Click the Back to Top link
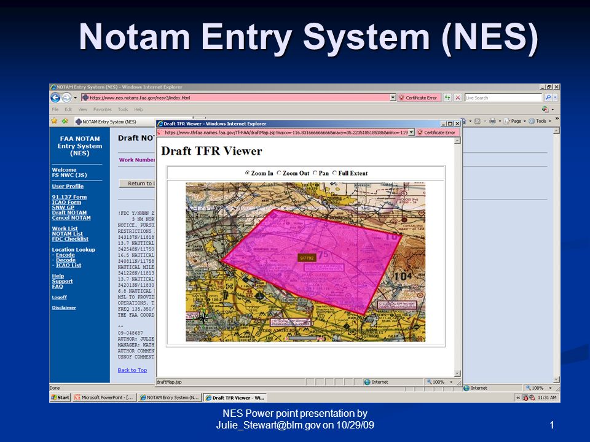This screenshot has height=442, width=590. 132,370
